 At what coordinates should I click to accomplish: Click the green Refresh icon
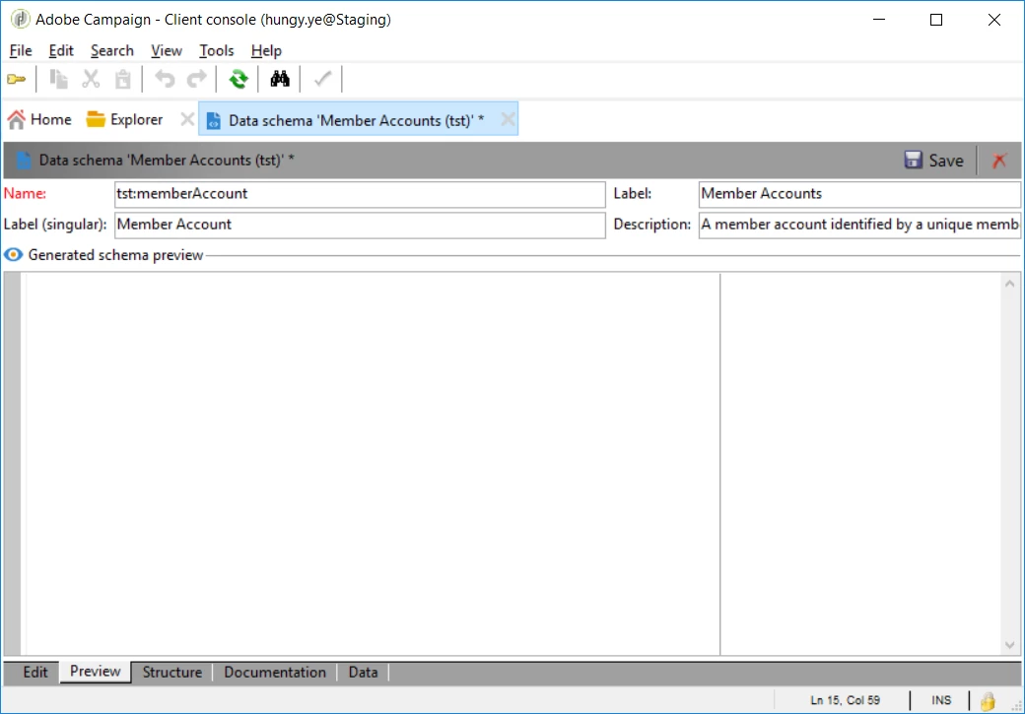tap(239, 80)
